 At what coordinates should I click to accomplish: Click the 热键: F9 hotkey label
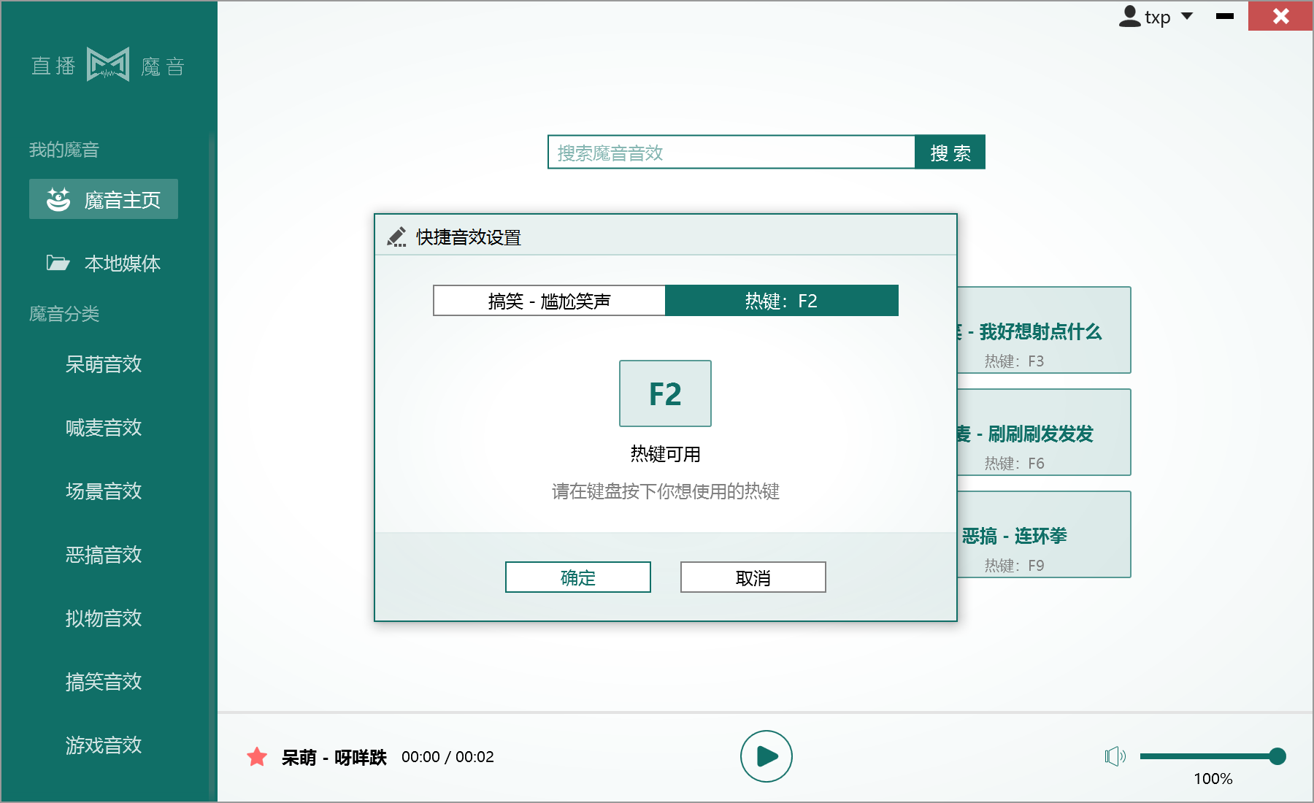(1014, 566)
